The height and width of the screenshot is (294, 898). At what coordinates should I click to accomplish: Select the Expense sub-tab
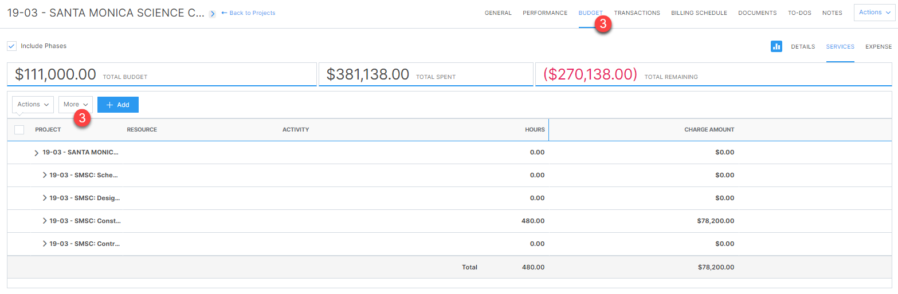coord(878,47)
